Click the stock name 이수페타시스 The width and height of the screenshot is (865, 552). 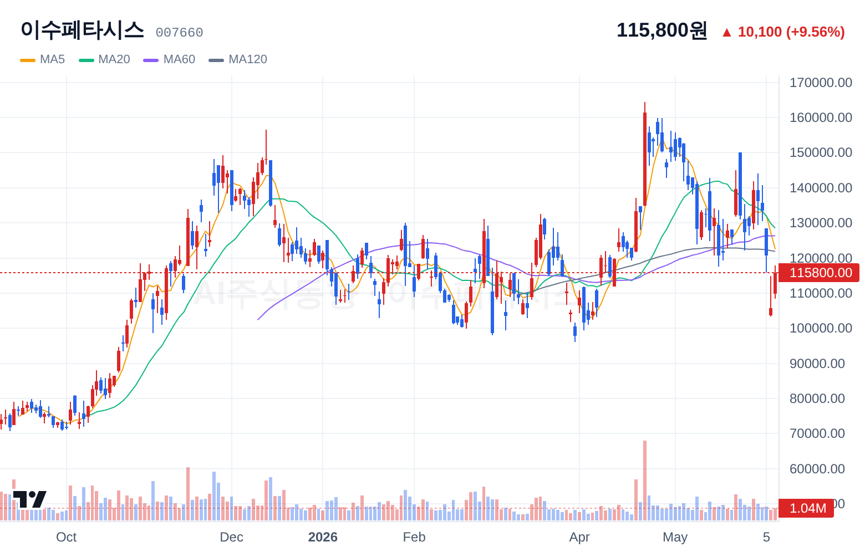click(83, 30)
